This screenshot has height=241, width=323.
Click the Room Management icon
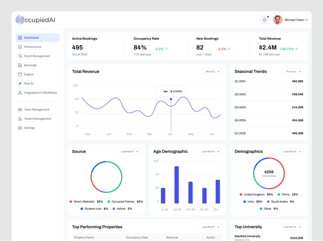[x=20, y=56]
